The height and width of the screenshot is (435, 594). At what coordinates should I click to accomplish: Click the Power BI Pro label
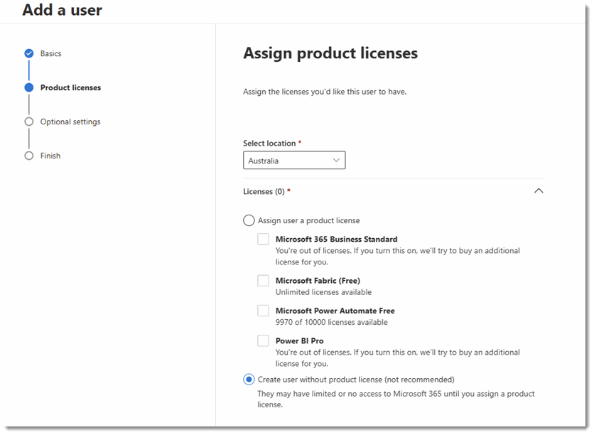tap(299, 340)
